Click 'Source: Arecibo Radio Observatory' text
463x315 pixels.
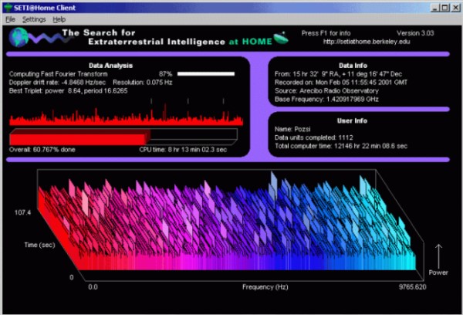click(326, 91)
